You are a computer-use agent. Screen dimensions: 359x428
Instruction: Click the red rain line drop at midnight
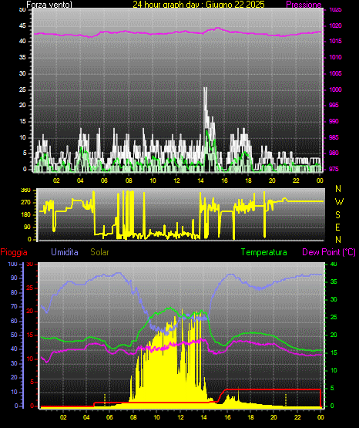[320, 398]
